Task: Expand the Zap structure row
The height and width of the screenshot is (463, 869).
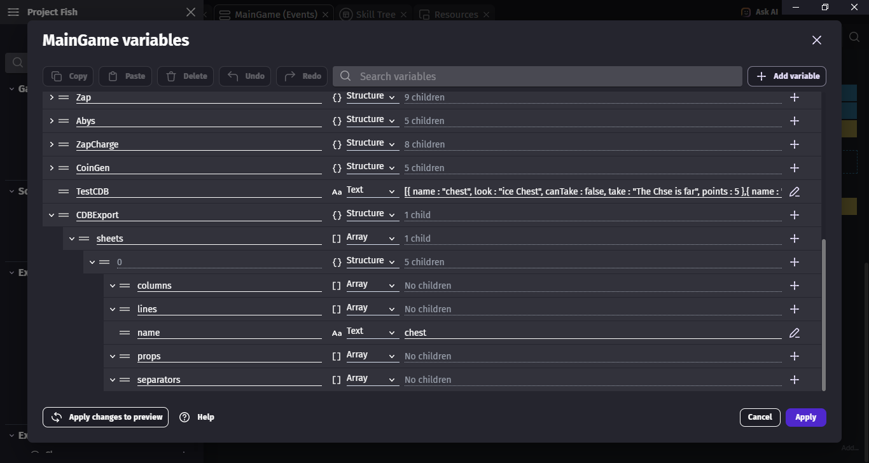Action: coord(52,98)
